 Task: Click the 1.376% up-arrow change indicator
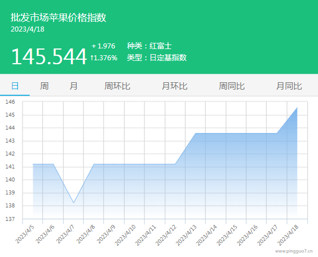pos(104,58)
